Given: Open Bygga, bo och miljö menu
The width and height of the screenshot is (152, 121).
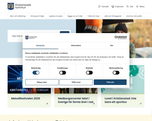Looking at the screenshot, I should [75, 16].
